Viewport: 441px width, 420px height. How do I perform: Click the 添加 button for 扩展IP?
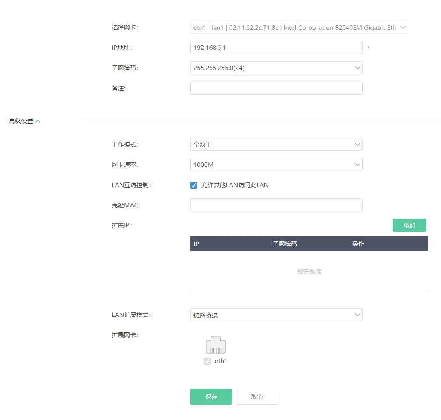pos(409,225)
